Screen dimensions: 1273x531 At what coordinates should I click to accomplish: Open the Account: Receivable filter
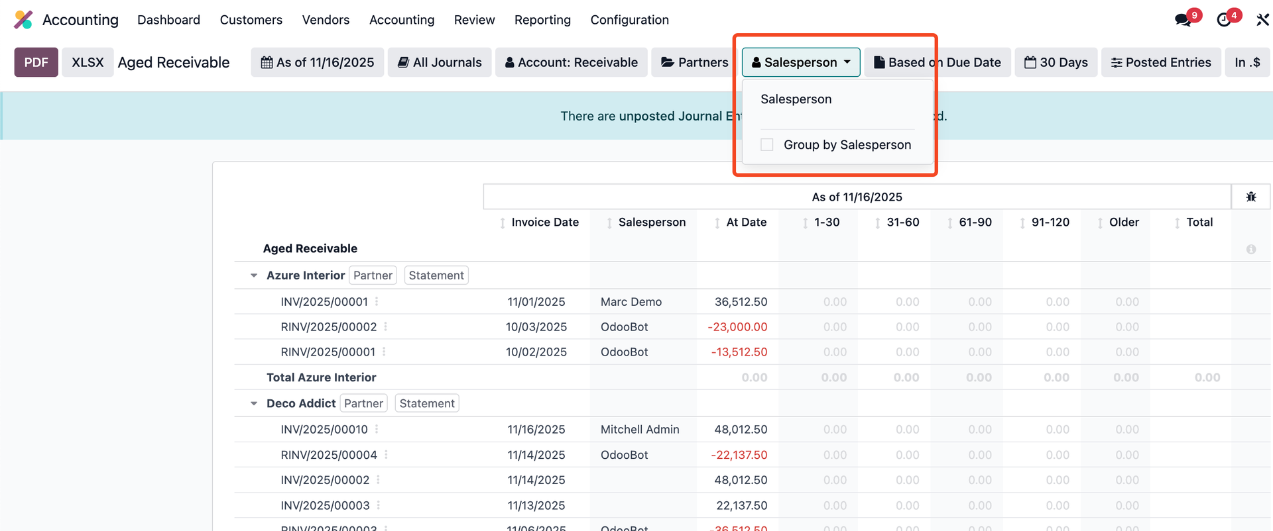tap(572, 62)
